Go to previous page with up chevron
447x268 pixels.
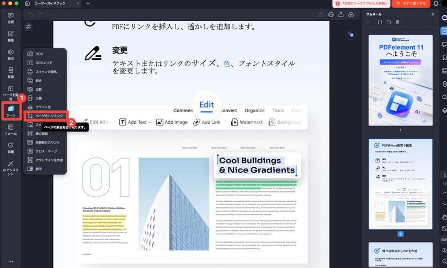point(444,193)
